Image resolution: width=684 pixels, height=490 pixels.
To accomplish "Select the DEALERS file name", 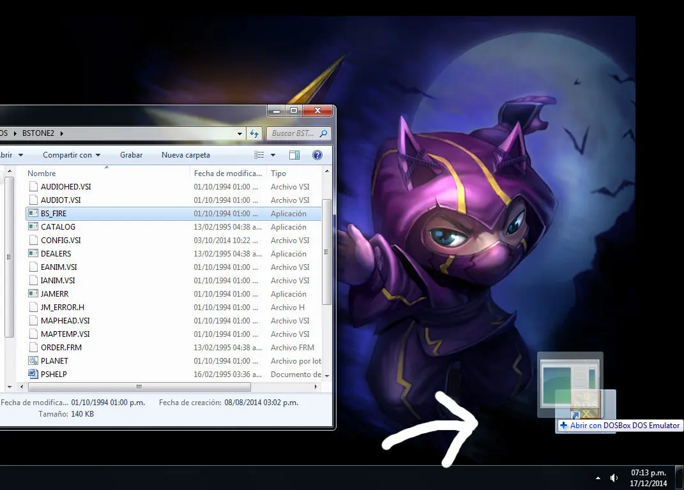I will pyautogui.click(x=56, y=253).
